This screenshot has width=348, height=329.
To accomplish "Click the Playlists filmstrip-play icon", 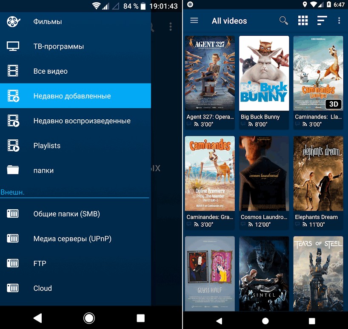I will coord(13,145).
